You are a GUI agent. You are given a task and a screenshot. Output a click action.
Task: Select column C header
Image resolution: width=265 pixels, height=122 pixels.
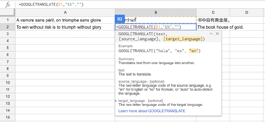pos(213,12)
